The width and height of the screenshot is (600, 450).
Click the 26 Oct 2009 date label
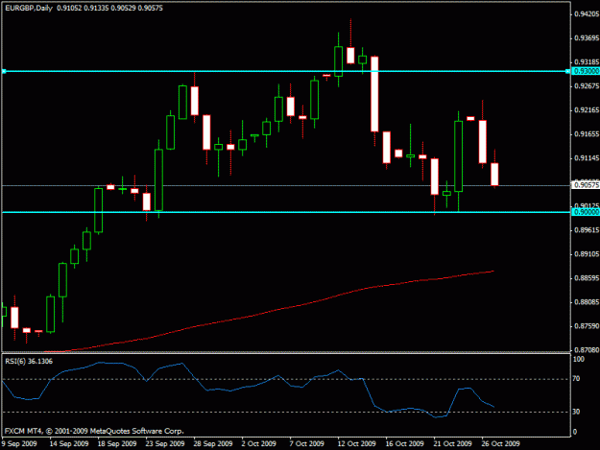coord(500,444)
